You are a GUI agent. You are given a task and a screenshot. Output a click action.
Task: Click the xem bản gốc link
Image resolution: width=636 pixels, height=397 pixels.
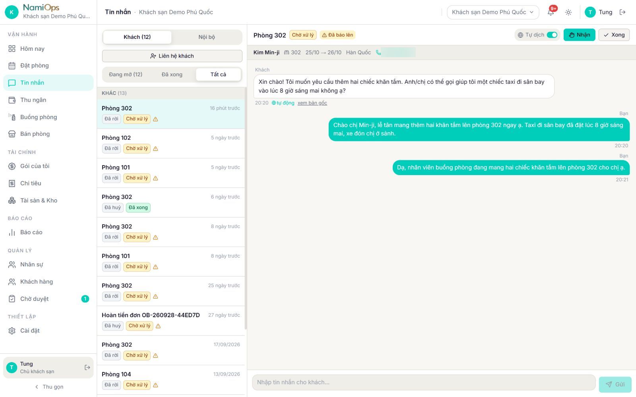312,103
